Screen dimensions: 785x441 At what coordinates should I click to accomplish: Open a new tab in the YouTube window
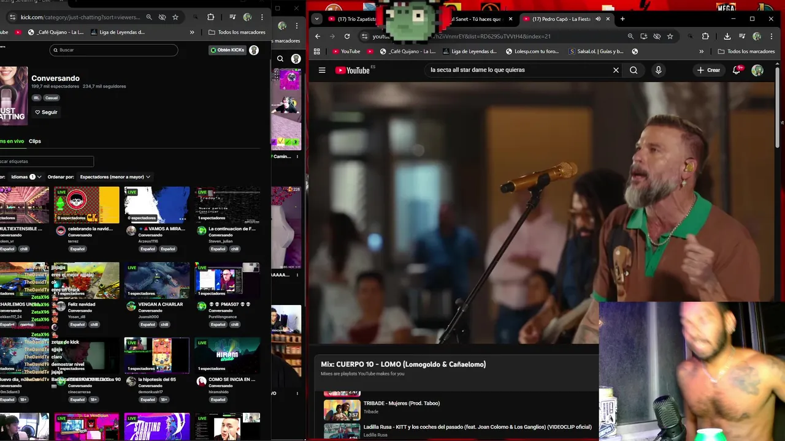click(622, 19)
